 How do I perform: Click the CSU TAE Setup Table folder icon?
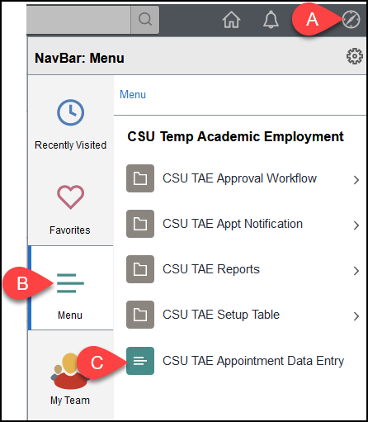(140, 315)
